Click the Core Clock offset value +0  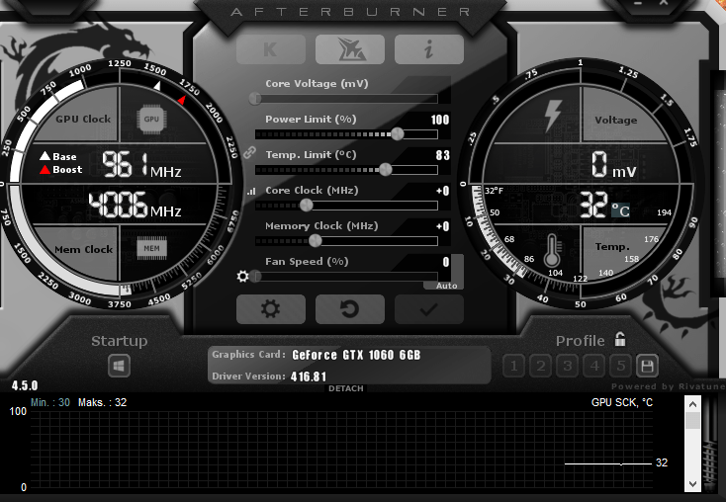[x=443, y=191]
